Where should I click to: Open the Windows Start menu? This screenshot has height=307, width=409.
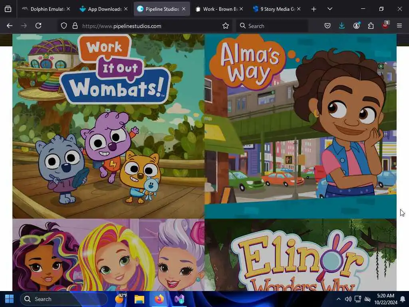point(10,299)
